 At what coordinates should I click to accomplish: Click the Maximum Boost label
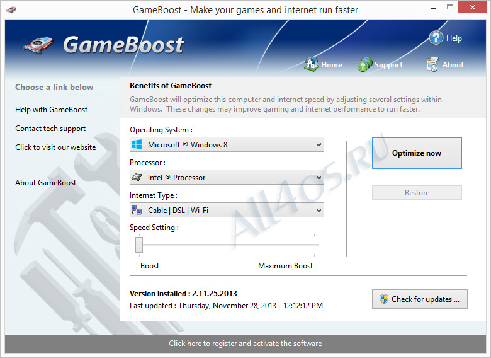pyautogui.click(x=285, y=266)
